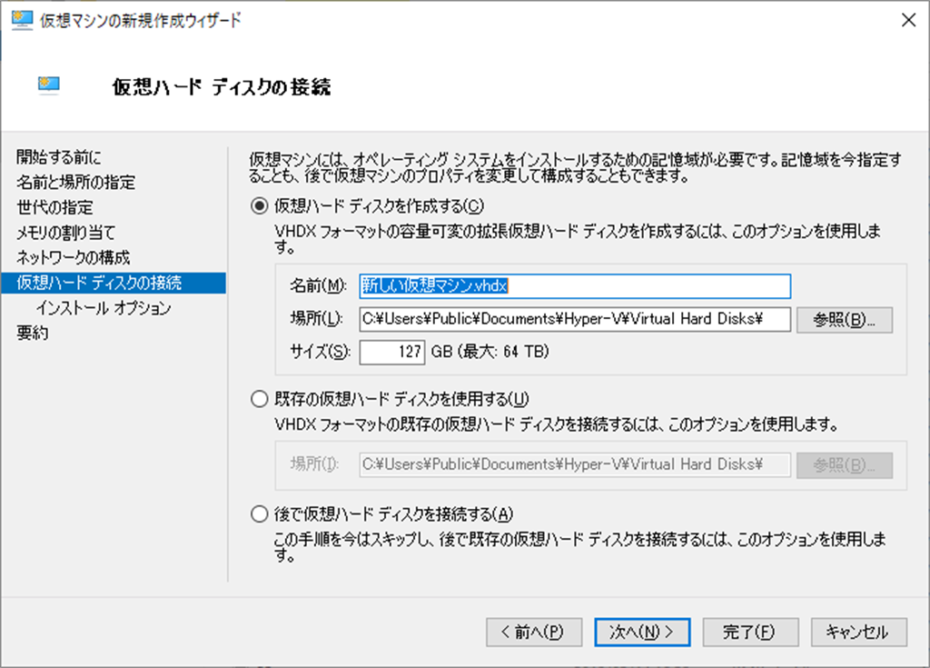Click the 場所 path field for the new disk
Image resolution: width=930 pixels, height=668 pixels.
pyautogui.click(x=574, y=319)
